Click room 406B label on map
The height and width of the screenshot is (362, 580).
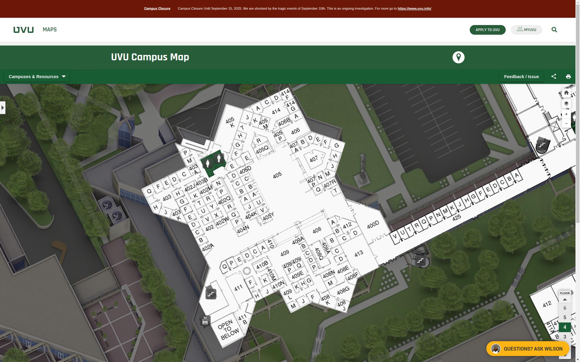[x=284, y=122]
